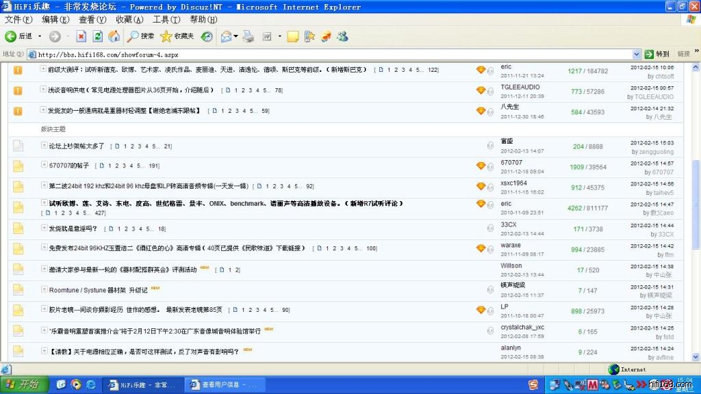Expand the plus box beside 发烧就是意淫吗?
This screenshot has height=394, width=701.
[x=43, y=228]
